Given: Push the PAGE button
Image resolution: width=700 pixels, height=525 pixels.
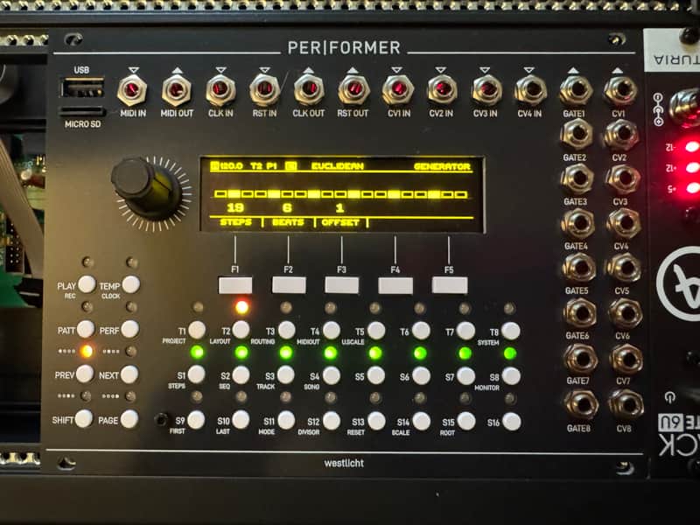Looking at the screenshot, I should tap(129, 419).
